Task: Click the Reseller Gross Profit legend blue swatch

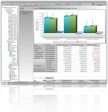Action: click(x=77, y=42)
